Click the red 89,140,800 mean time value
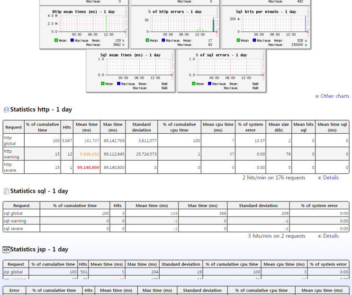This screenshot has height=295, width=352. [88, 167]
